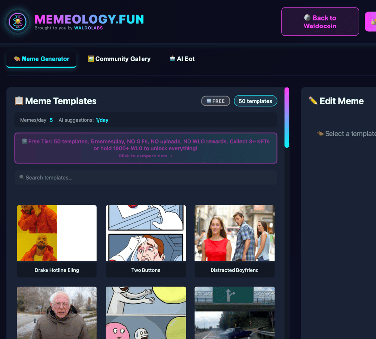376x339 pixels.
Task: Click the MEMEOLOGY.FUN site title
Action: click(x=89, y=19)
